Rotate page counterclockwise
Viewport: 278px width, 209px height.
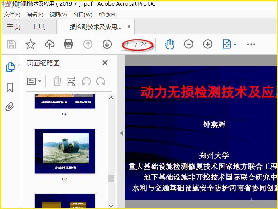pos(86,82)
